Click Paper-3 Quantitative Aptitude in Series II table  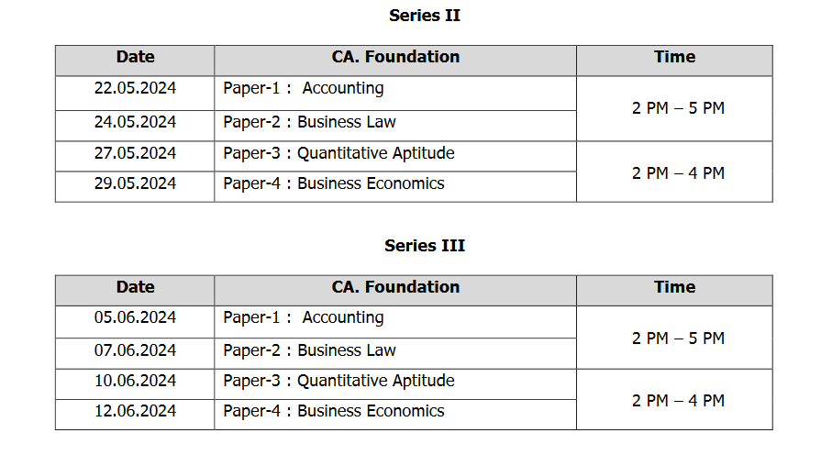point(338,153)
